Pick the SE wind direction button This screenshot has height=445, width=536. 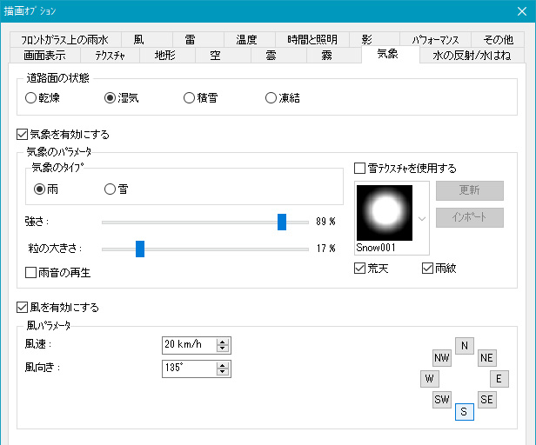pos(486,400)
